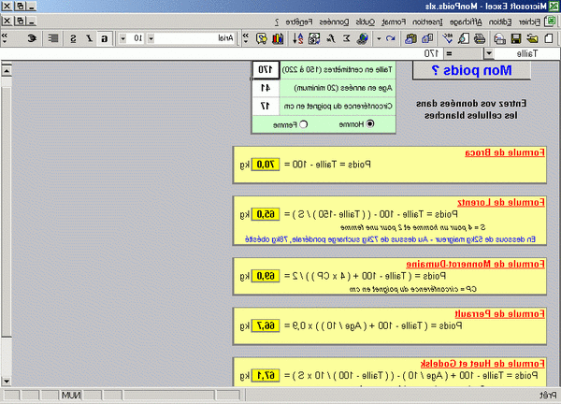Click the E-mail envelope toolbar icon

click(x=499, y=38)
